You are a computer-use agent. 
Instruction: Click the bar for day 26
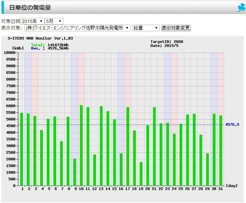coord(188,150)
